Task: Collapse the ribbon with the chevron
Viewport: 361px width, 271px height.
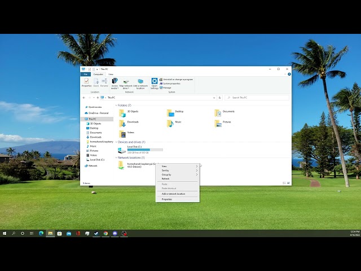Action: pos(285,74)
